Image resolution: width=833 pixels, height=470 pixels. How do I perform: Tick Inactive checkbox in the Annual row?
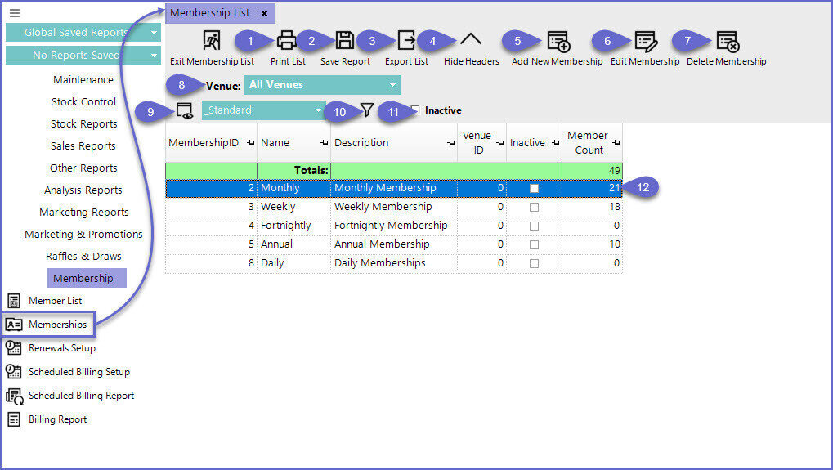[x=534, y=244]
